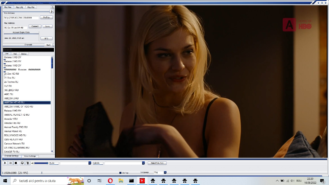This screenshot has height=185, width=329.
Task: Select channel DA VINCI LEARNING RU
Action: point(27,148)
